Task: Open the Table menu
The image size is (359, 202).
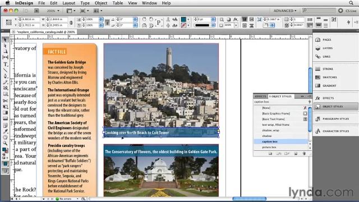Action: tap(117, 3)
